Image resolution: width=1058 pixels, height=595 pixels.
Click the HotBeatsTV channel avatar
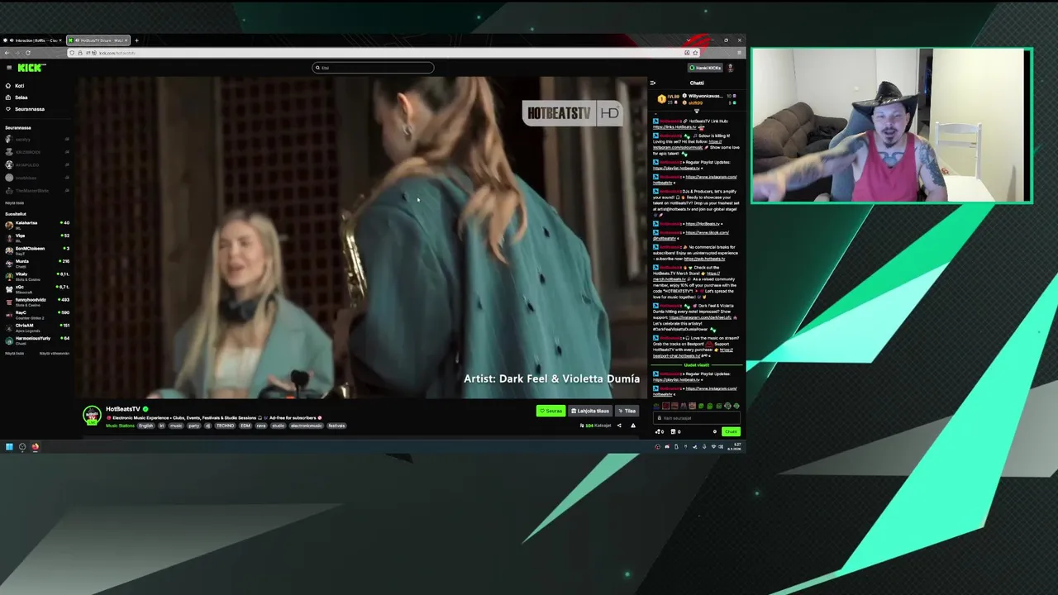92,416
